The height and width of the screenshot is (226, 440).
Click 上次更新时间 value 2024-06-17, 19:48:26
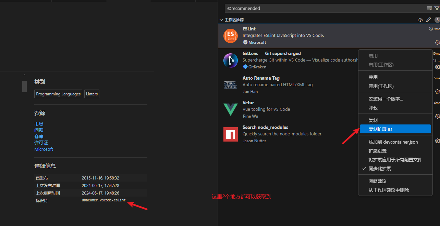100,193
